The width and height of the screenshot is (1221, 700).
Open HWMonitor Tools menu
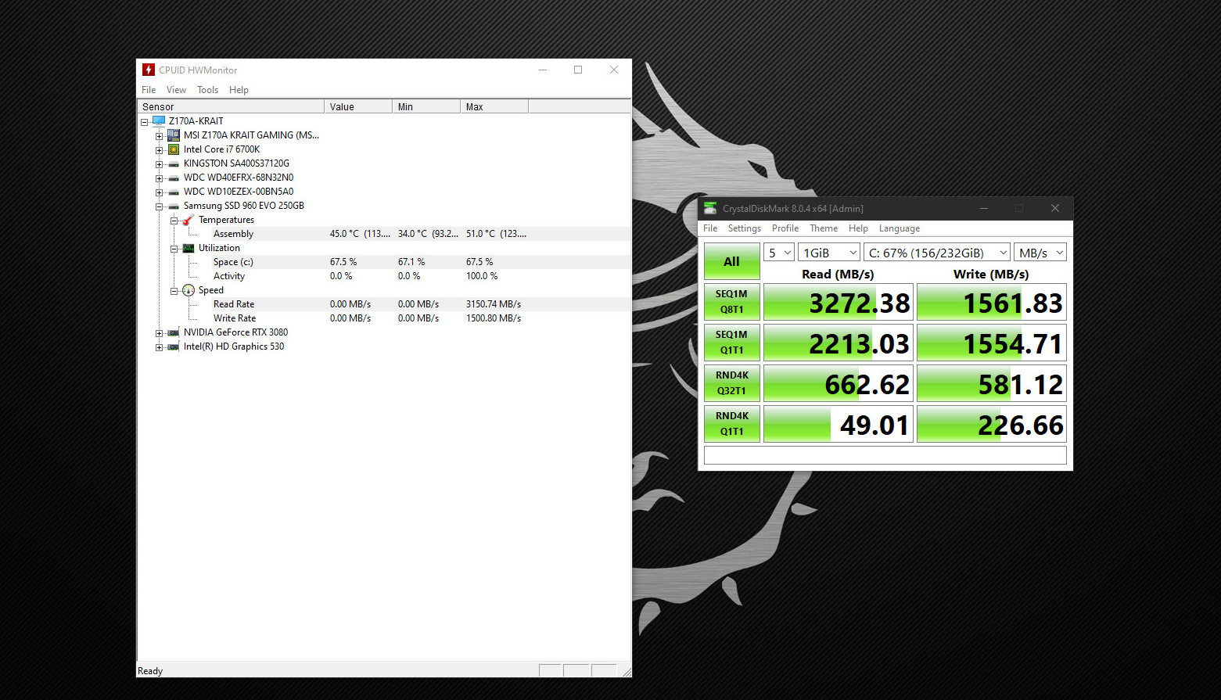coord(207,90)
